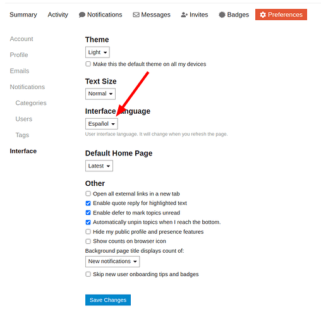Open Emails preferences in sidebar

(x=20, y=71)
